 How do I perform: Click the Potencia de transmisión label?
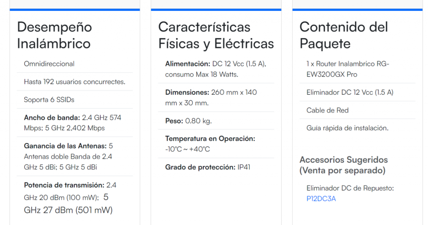[x=64, y=185]
